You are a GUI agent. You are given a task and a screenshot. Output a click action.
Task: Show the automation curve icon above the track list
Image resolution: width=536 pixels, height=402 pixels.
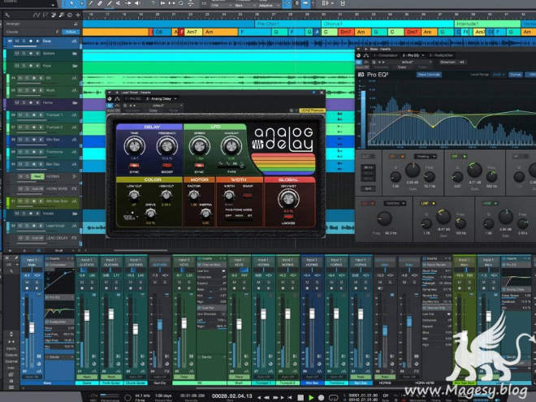pyautogui.click(x=36, y=15)
